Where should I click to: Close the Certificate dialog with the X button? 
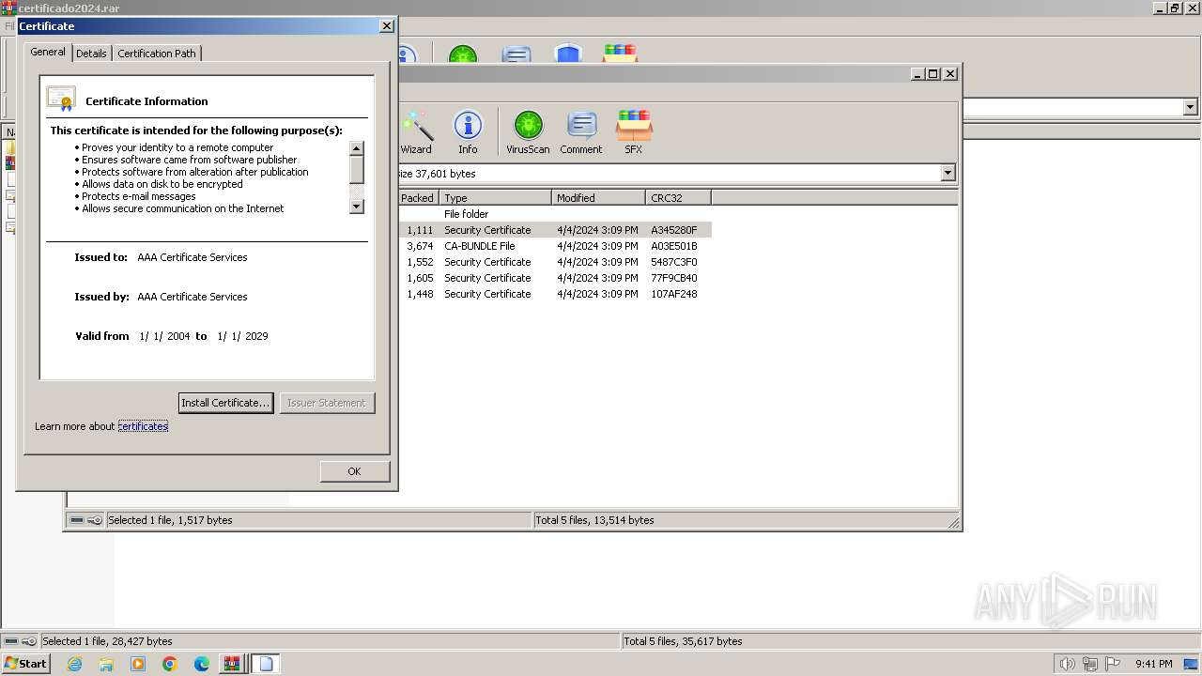coord(386,26)
